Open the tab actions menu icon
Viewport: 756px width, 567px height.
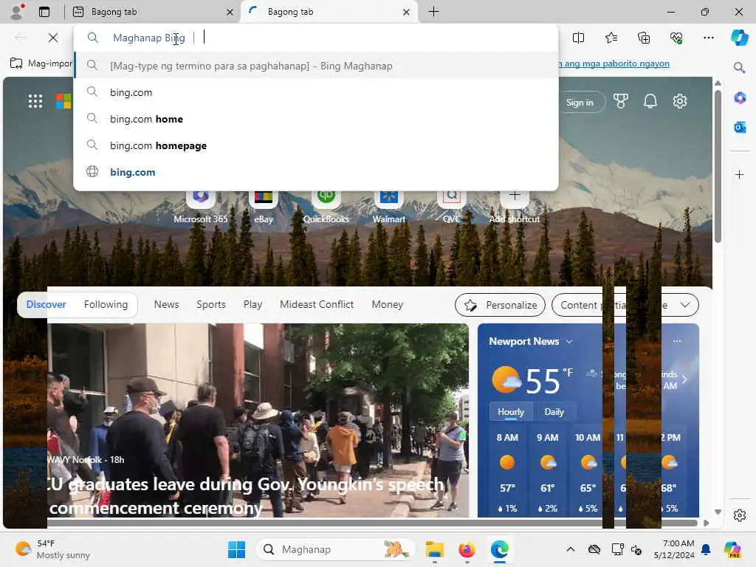pos(44,12)
